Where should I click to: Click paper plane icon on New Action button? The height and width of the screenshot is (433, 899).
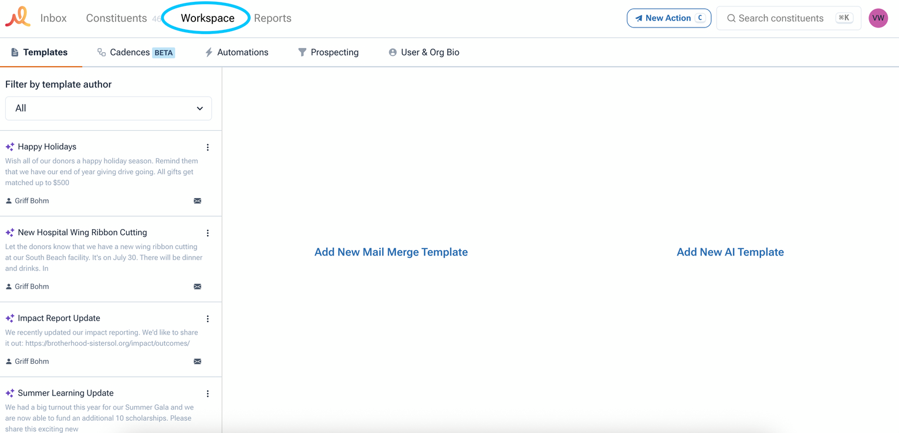click(x=638, y=18)
